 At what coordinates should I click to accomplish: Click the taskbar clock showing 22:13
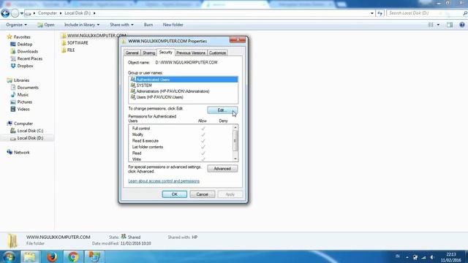pos(451,257)
